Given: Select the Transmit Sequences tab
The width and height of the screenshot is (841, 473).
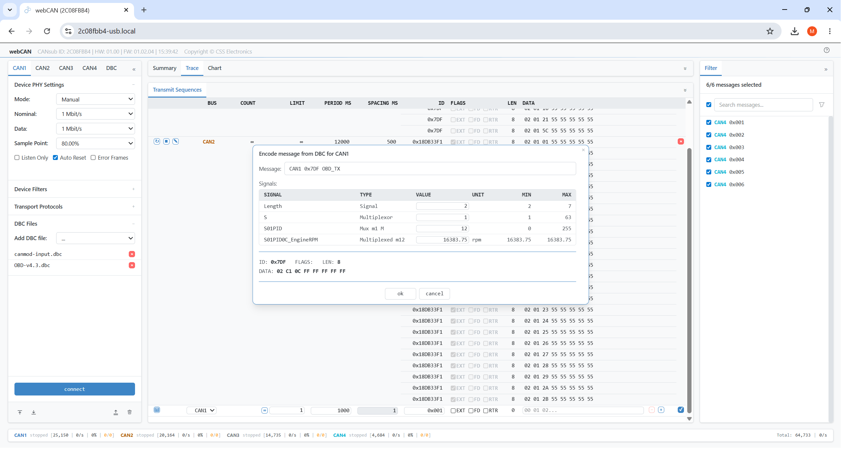Looking at the screenshot, I should tap(177, 90).
